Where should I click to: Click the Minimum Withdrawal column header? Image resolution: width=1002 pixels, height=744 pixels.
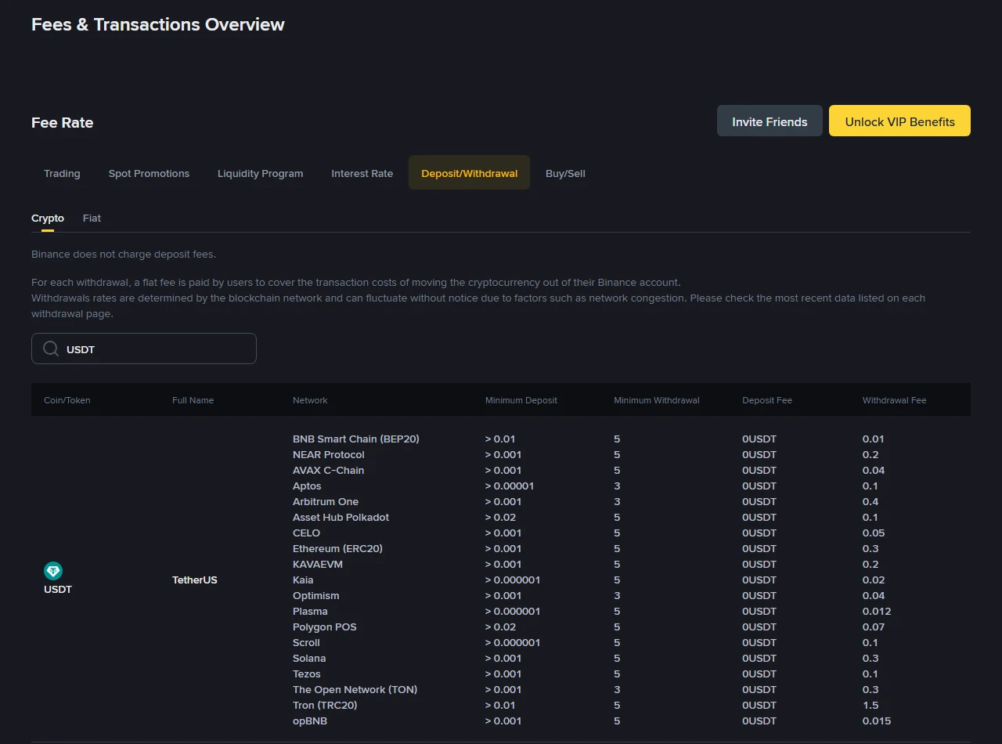tap(657, 400)
